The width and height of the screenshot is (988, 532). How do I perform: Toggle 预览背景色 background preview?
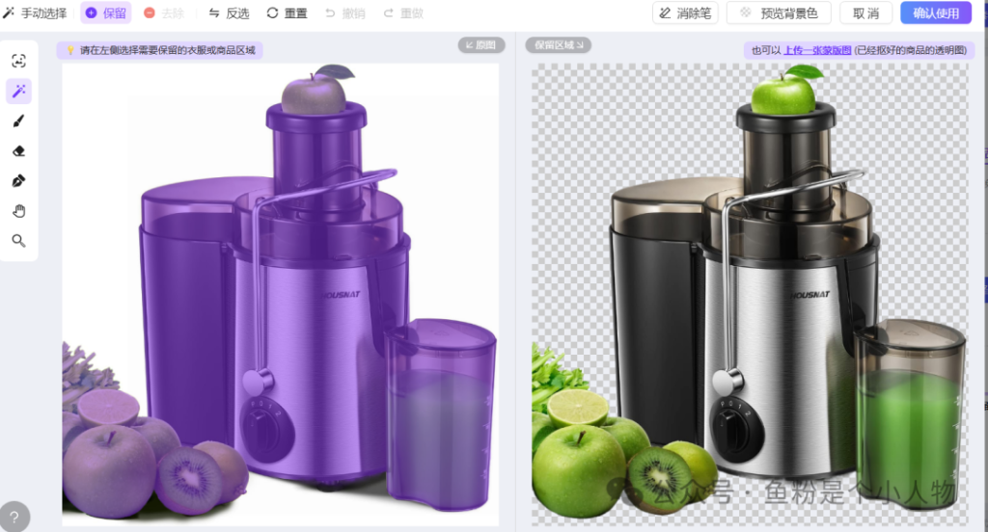coord(779,13)
